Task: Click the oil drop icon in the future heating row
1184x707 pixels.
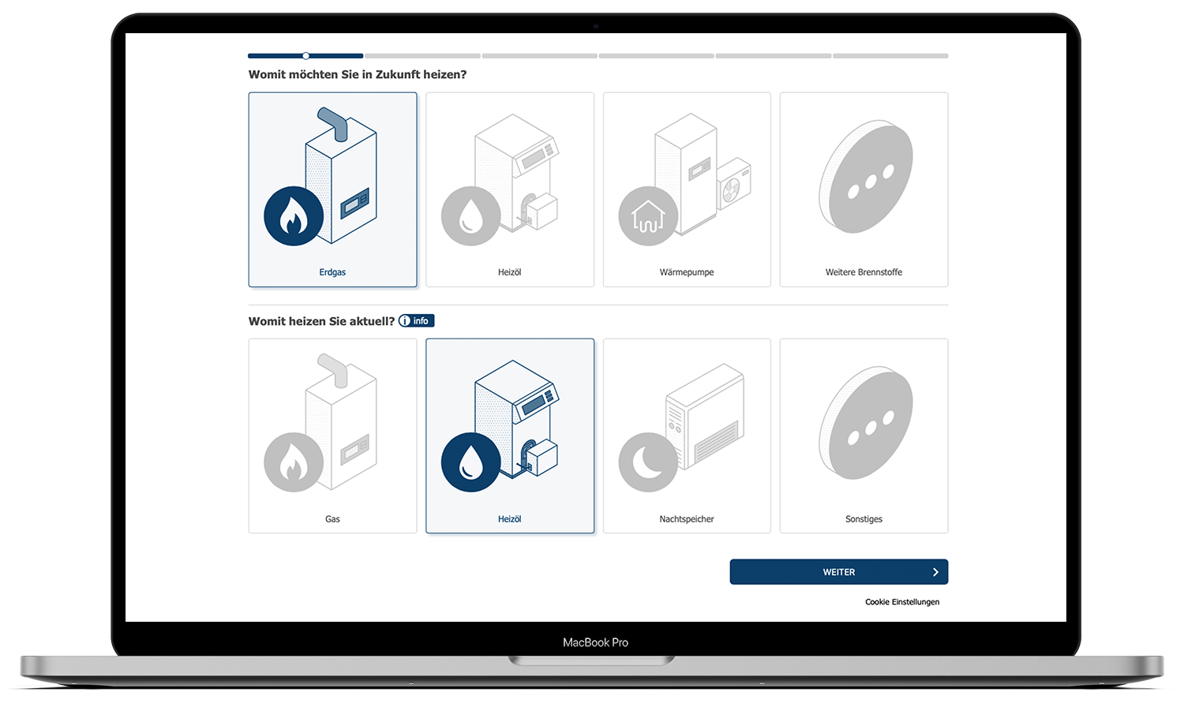Action: click(x=470, y=216)
